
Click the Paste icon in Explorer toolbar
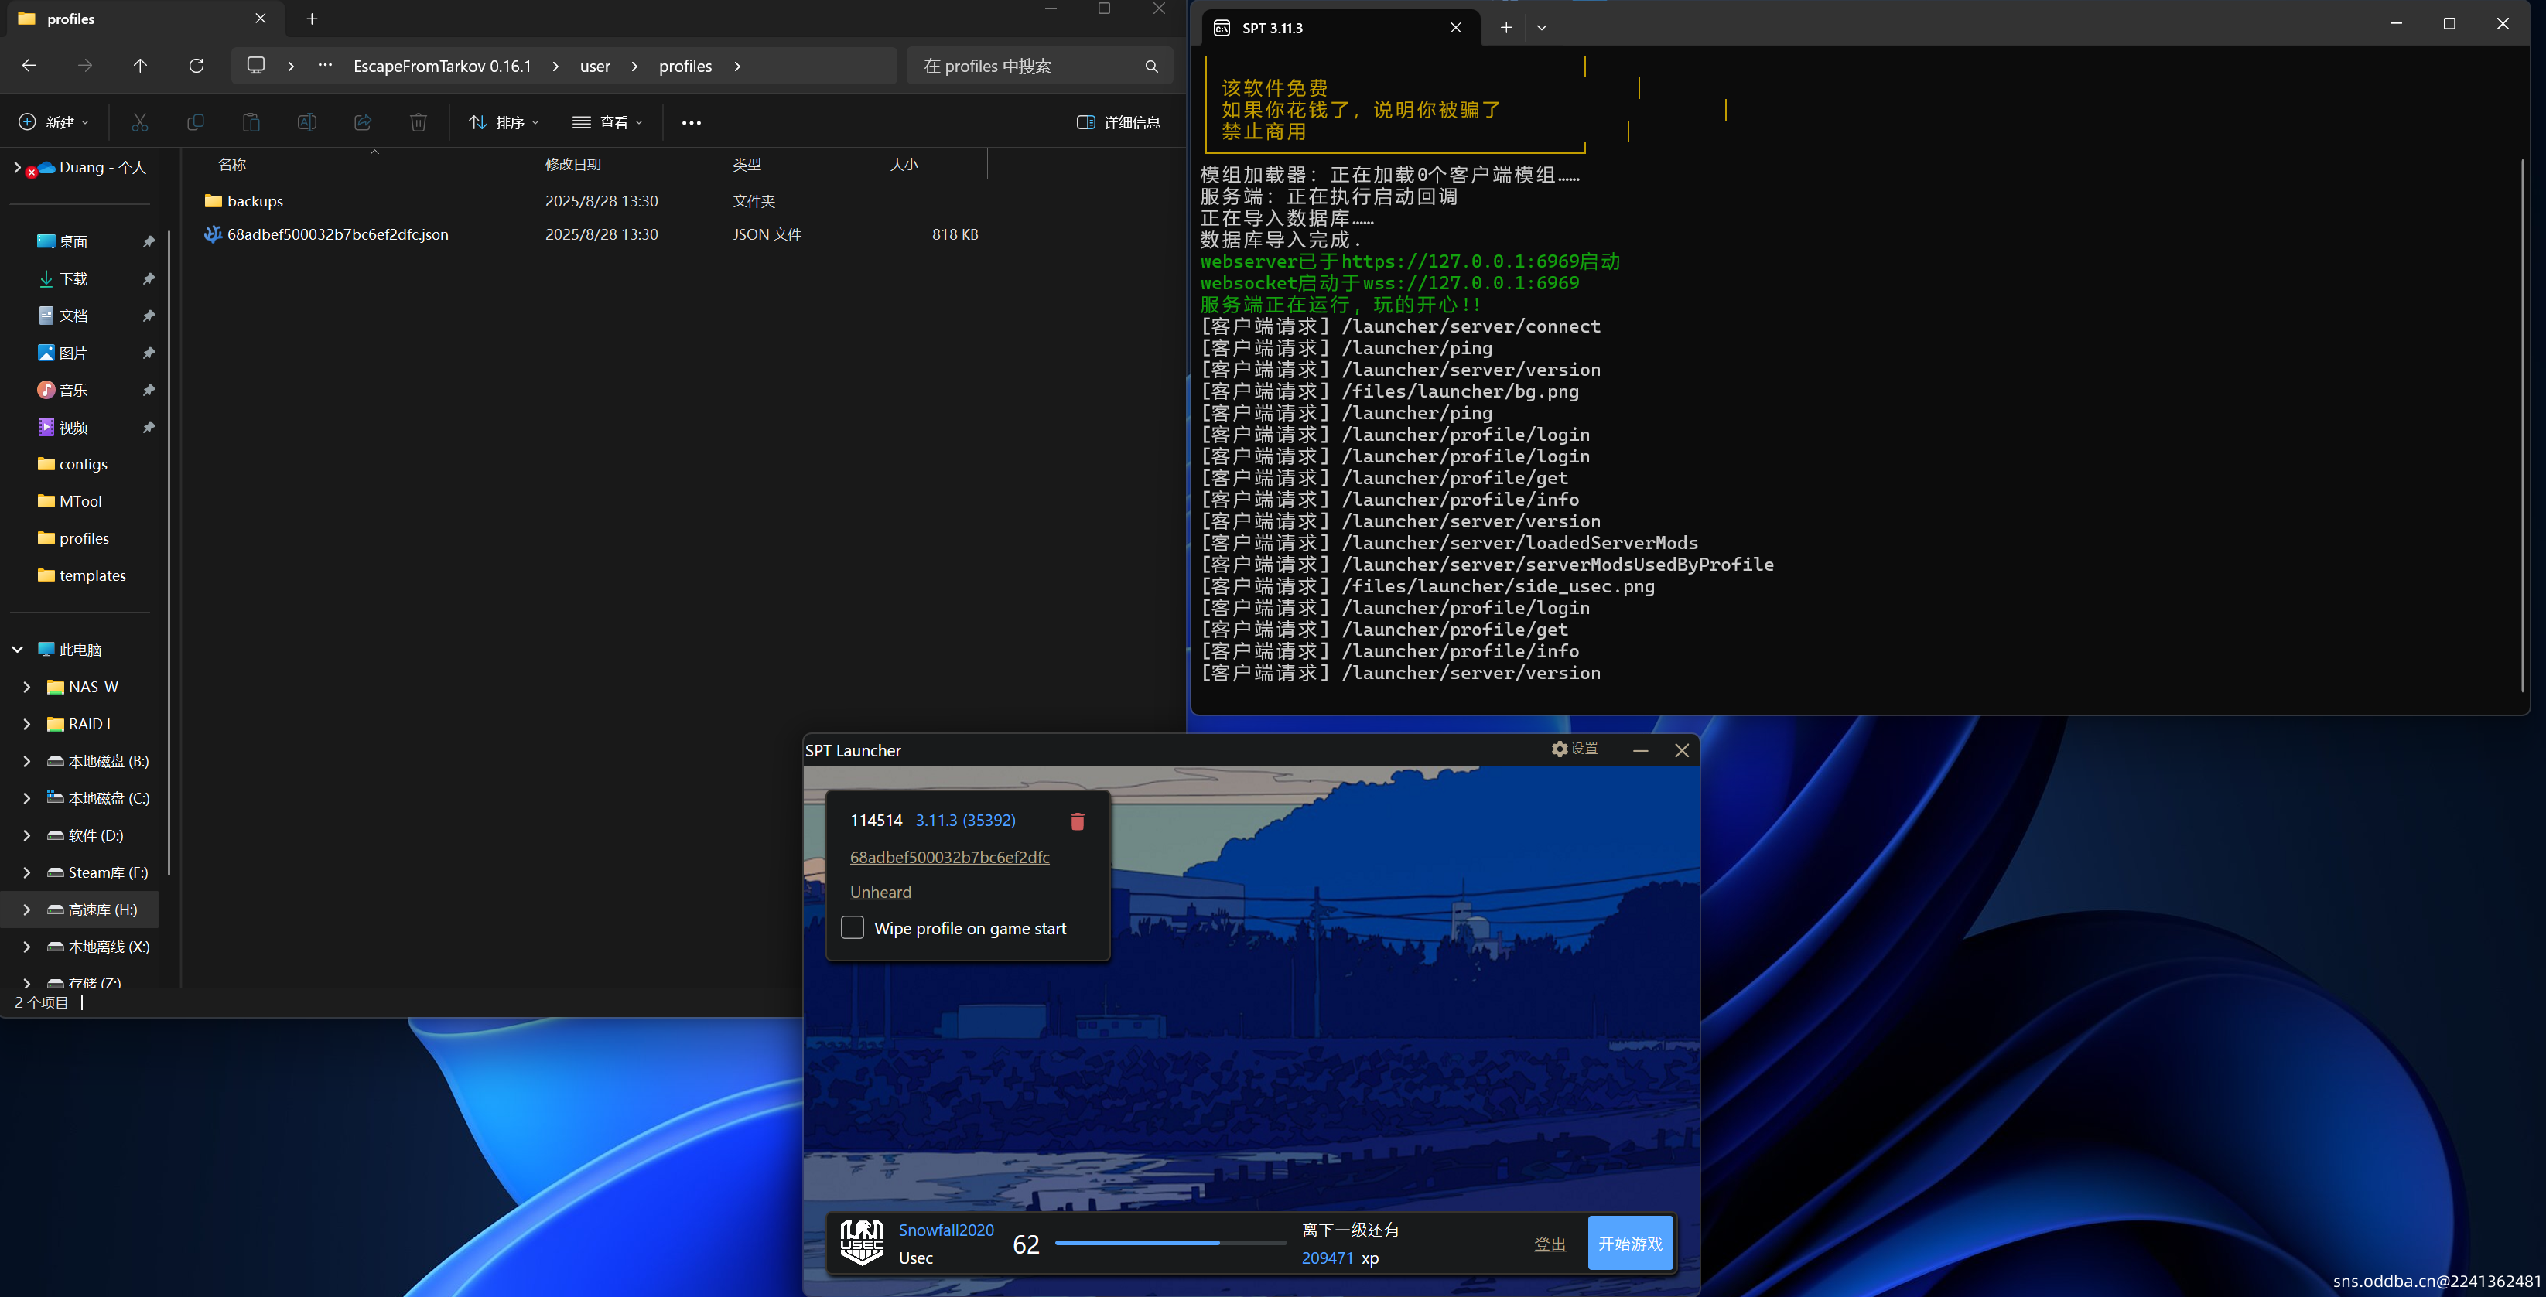tap(251, 122)
